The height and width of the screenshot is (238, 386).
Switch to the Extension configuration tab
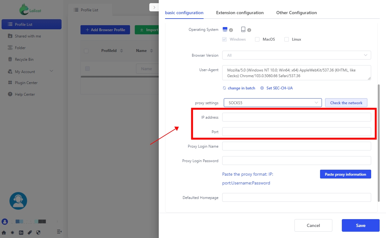(240, 13)
